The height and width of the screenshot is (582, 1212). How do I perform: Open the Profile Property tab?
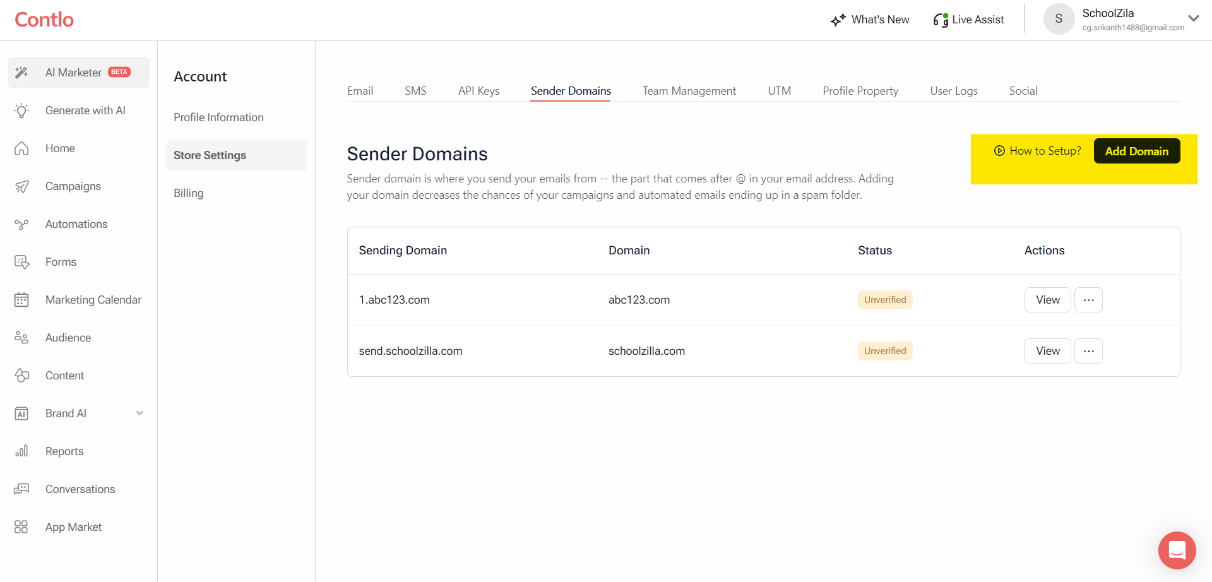860,91
